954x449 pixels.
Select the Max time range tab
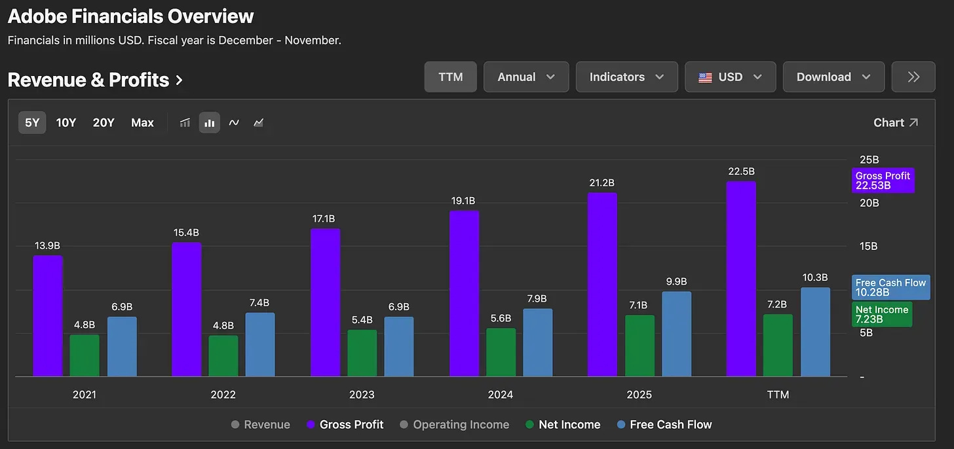[142, 122]
